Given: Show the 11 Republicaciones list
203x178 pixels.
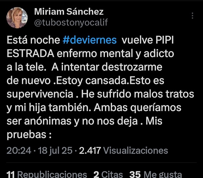Looking at the screenshot, I should (x=47, y=174).
